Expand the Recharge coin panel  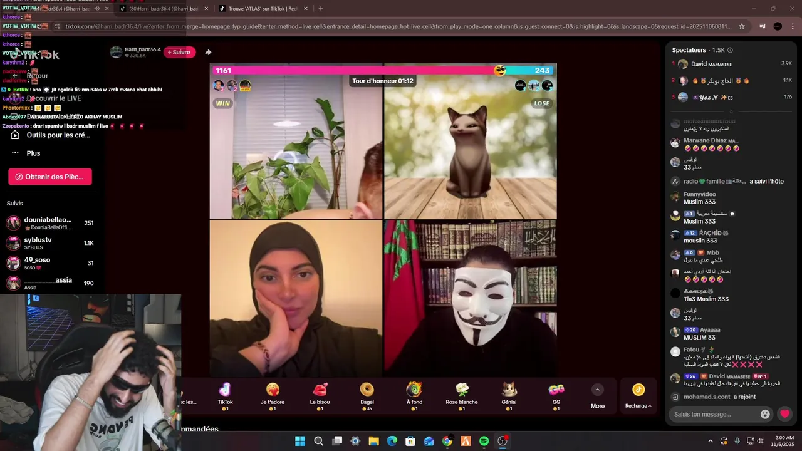click(638, 396)
